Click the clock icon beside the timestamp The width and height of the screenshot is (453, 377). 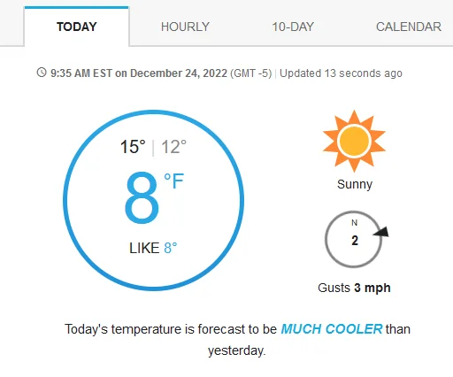coord(42,73)
